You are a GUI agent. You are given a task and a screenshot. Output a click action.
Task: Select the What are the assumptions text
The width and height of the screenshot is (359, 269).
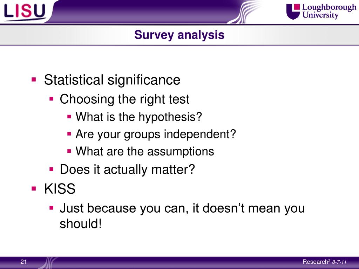[x=145, y=152]
